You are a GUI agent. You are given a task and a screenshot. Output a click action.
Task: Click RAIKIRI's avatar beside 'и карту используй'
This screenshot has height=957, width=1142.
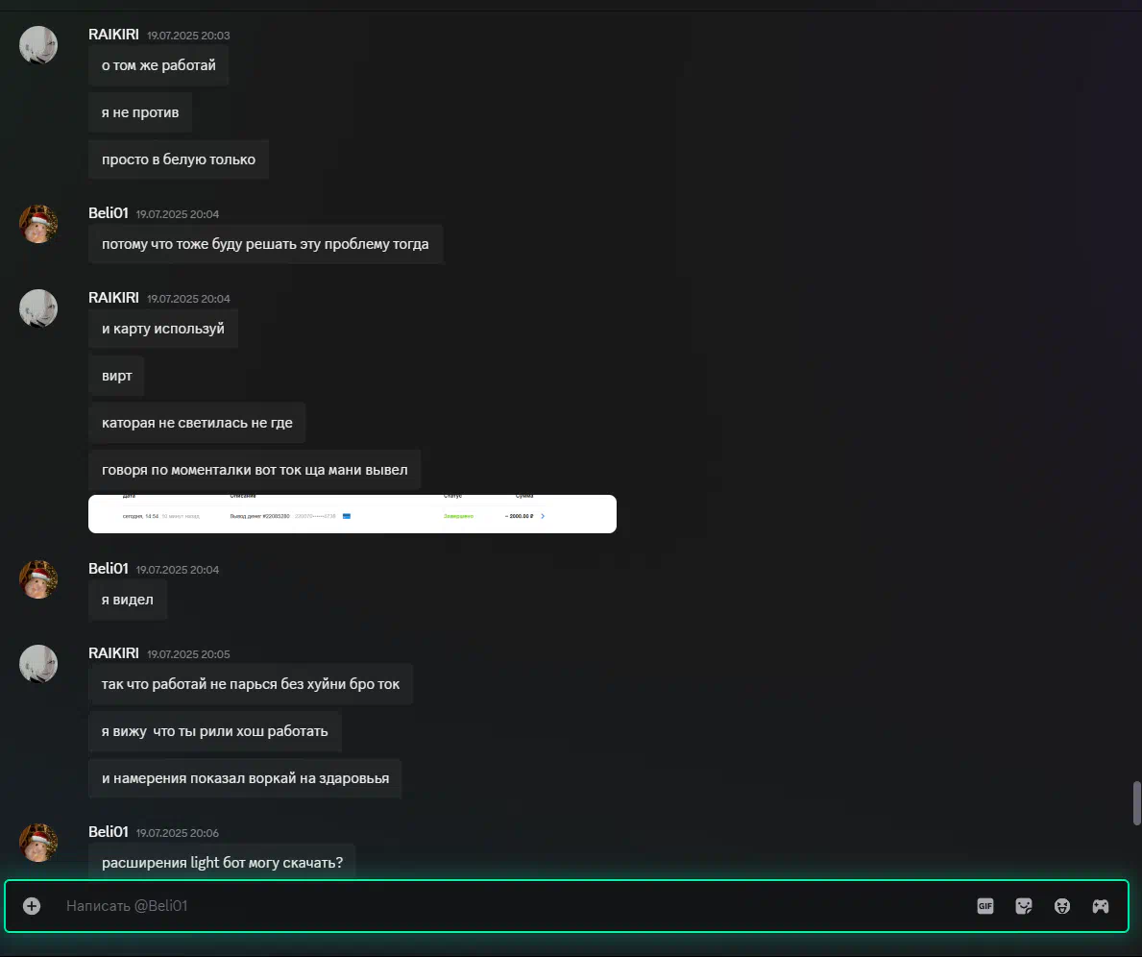click(37, 308)
